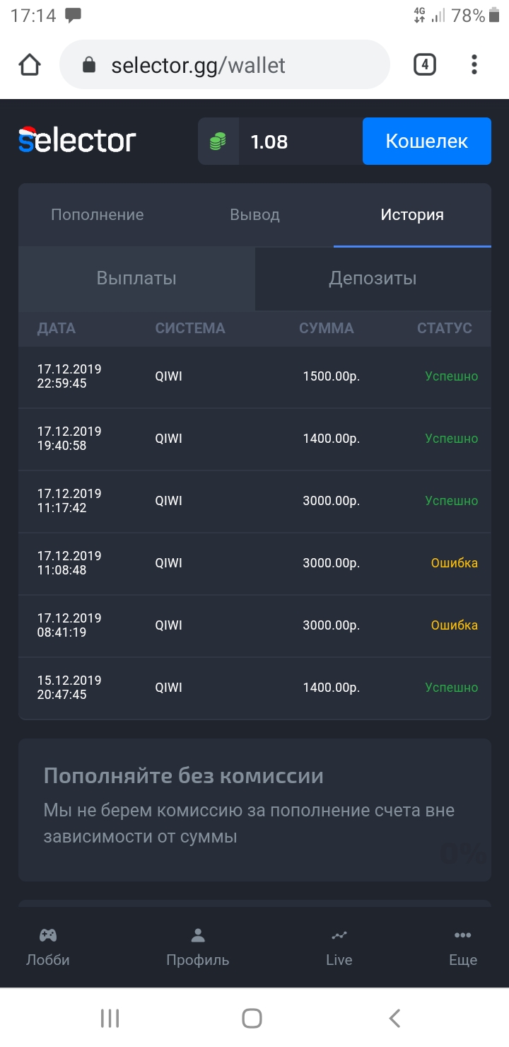Tap the Selector logo
The width and height of the screenshot is (509, 1047).
(x=77, y=140)
